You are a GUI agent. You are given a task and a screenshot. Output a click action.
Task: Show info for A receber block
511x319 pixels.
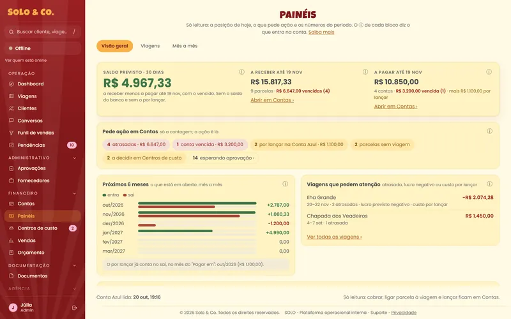tap(365, 72)
